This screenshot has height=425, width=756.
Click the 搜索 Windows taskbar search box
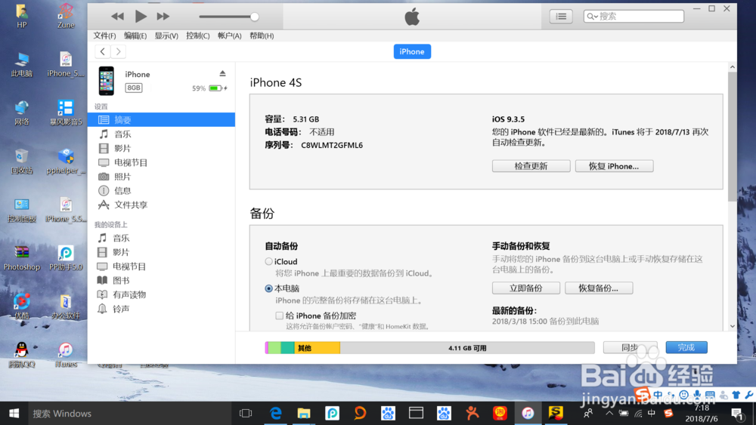(x=129, y=414)
